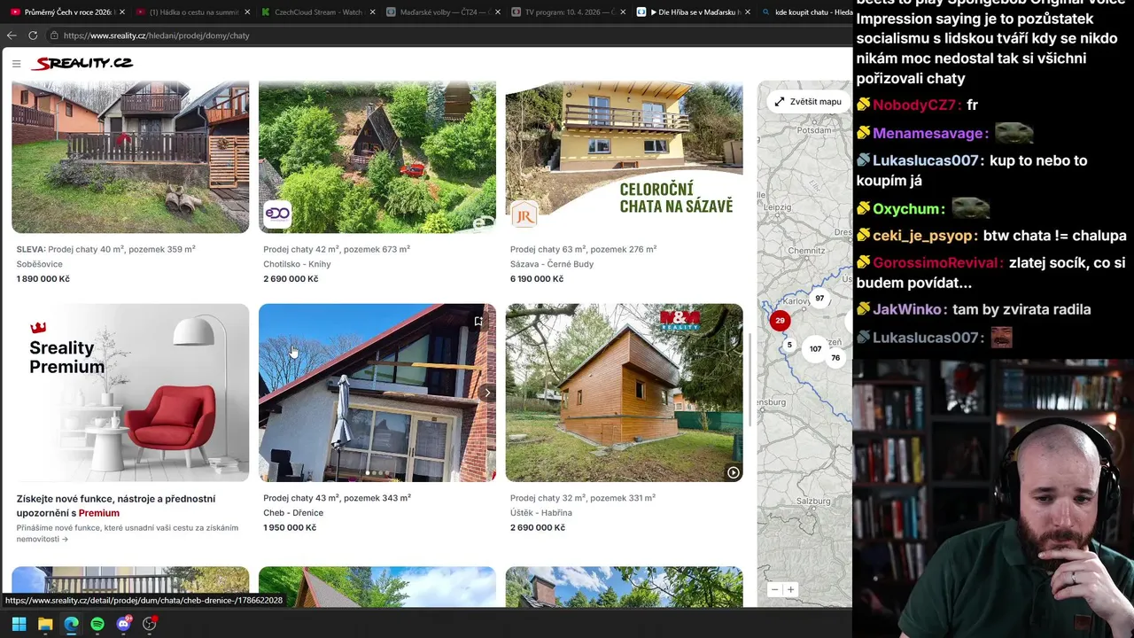
Task: Click the 6 190 000 Kč price text
Action: click(x=537, y=278)
